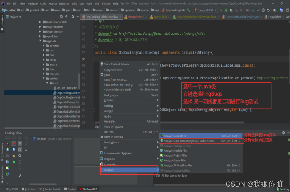Open the 8: Services tool window
Viewport: 290px width, 192px height.
coord(28,189)
